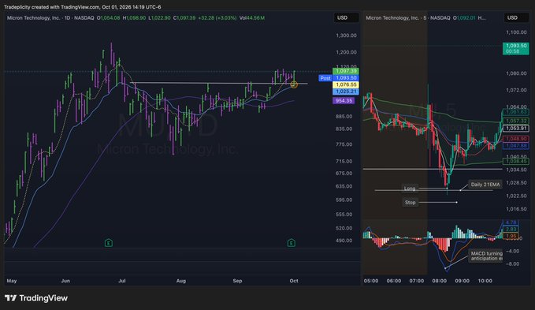535x310 pixels.
Task: Click the MACD 2.83 value label
Action: [511, 230]
